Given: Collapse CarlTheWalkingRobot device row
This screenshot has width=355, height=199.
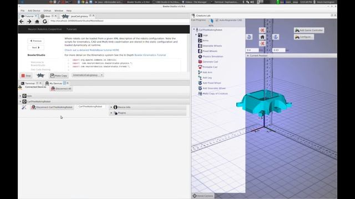Looking at the screenshot, I should pyautogui.click(x=20, y=102).
